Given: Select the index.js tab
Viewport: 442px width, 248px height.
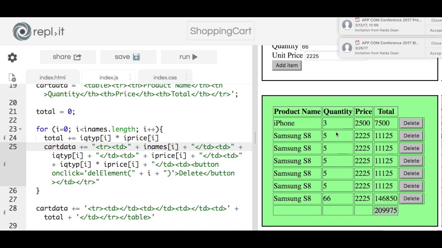Looking at the screenshot, I should [109, 77].
